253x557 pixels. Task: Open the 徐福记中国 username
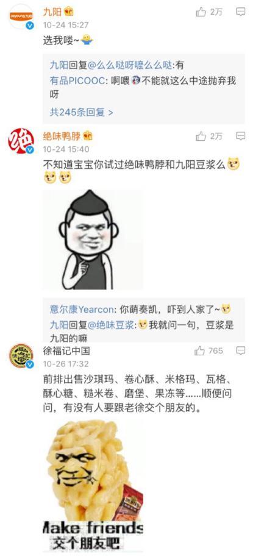[x=66, y=351]
